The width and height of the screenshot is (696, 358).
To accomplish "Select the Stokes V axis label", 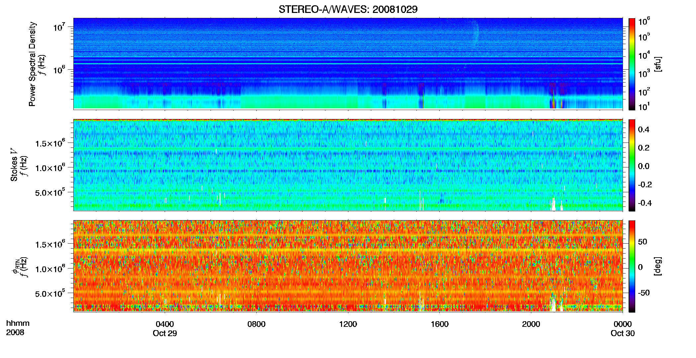I will pyautogui.click(x=14, y=165).
